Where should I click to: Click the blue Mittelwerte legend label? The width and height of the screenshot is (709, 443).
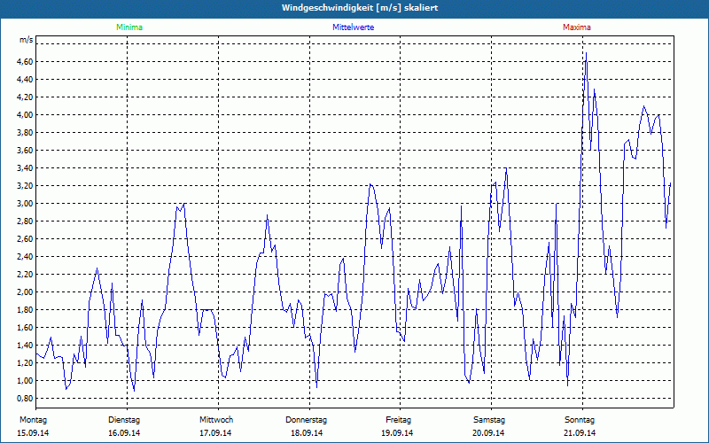coord(353,27)
